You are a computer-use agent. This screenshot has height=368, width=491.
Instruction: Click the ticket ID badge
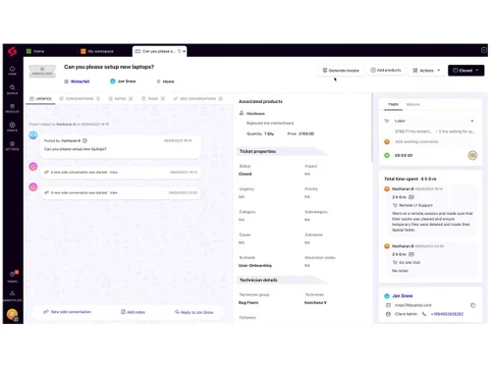[x=42, y=72]
